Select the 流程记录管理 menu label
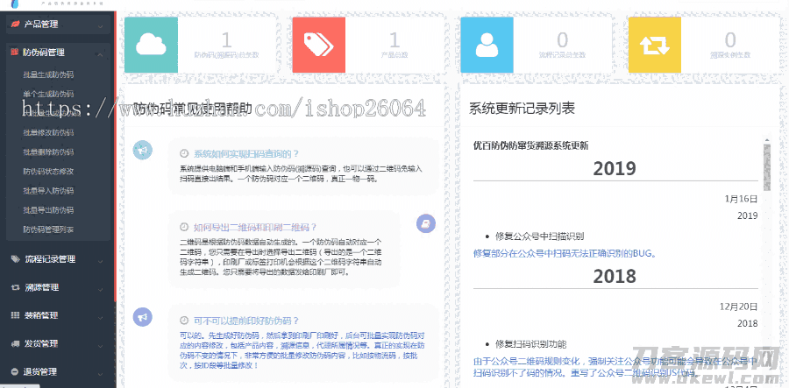This screenshot has height=388, width=789. (x=50, y=259)
